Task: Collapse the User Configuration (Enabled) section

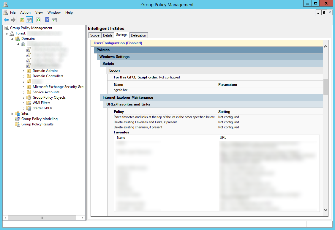Action: 207,43
